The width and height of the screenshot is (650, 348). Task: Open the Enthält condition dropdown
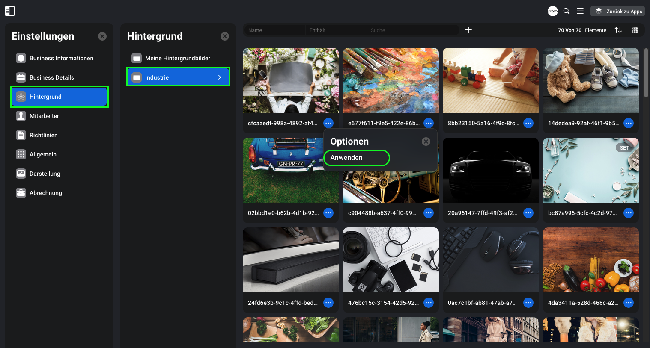point(336,30)
